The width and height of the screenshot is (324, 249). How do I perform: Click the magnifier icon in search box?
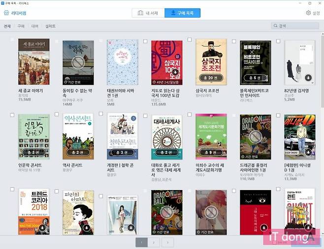pos(275,26)
